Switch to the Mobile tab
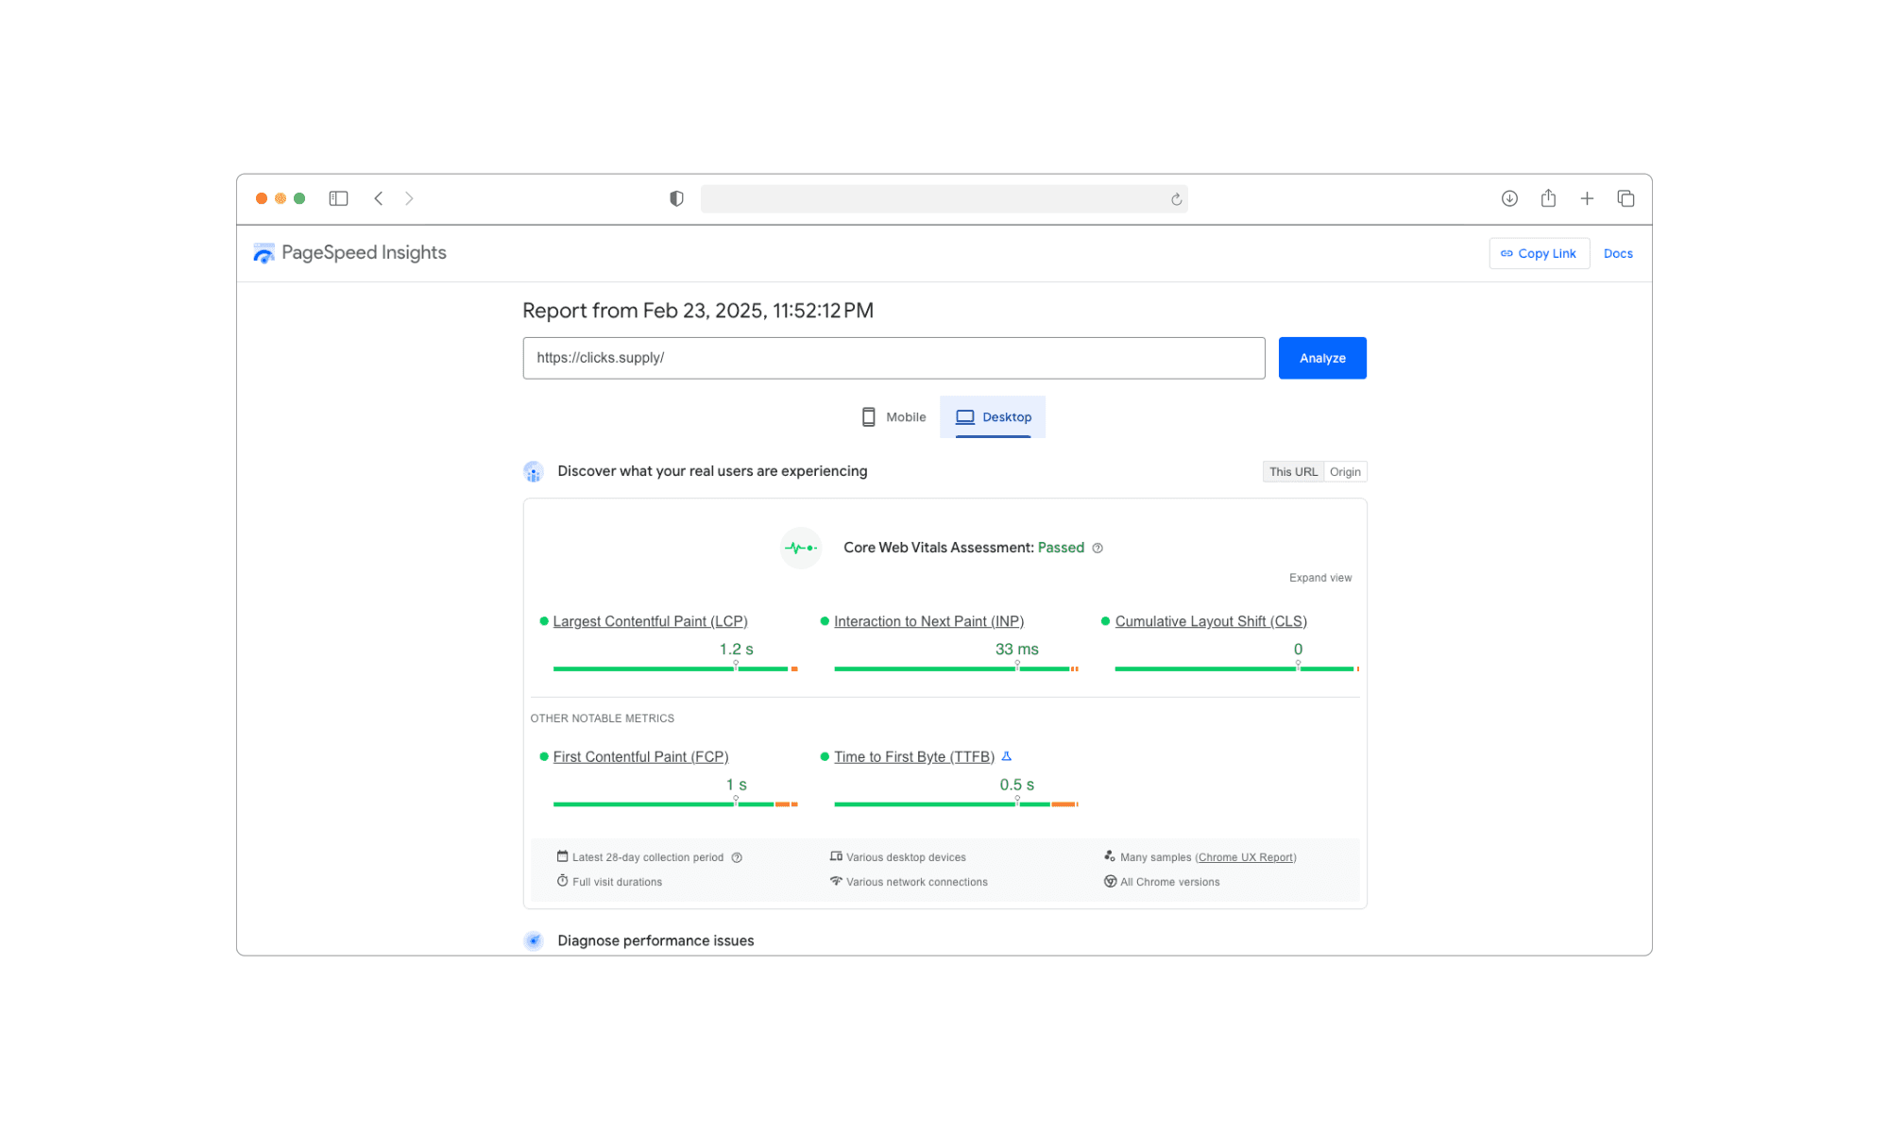 click(x=893, y=416)
